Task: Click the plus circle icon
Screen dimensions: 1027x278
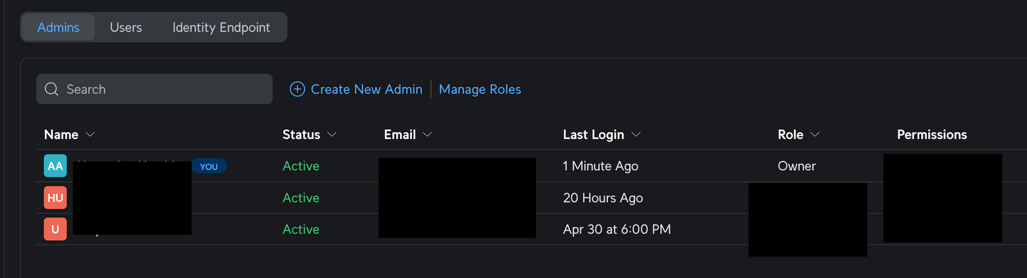Action: tap(297, 89)
